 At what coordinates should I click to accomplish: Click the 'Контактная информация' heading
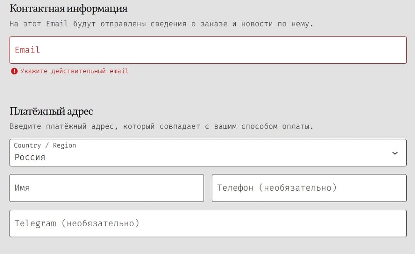(68, 8)
